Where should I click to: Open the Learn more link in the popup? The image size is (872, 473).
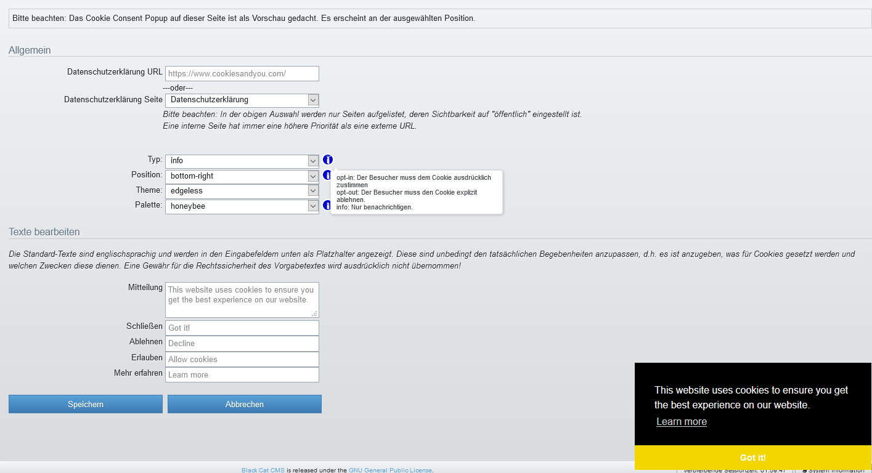tap(680, 421)
